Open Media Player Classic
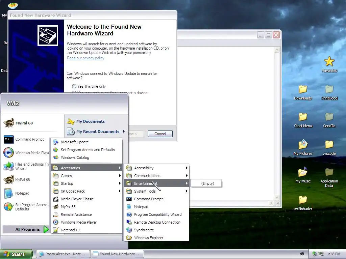Screen dimensions: 346x259 point(86,199)
